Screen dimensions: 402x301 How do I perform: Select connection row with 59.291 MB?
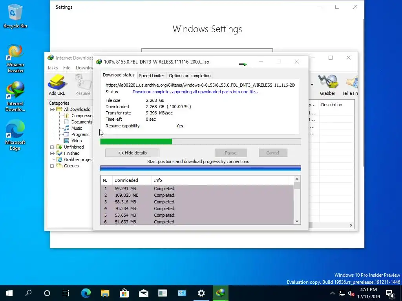coord(197,189)
